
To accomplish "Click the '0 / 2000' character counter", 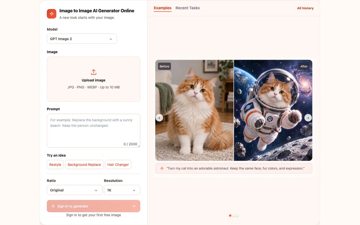I will point(130,144).
